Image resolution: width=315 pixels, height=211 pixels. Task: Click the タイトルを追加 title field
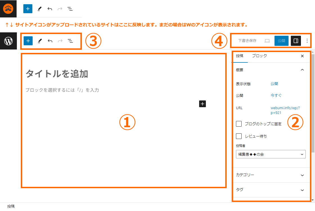point(57,74)
